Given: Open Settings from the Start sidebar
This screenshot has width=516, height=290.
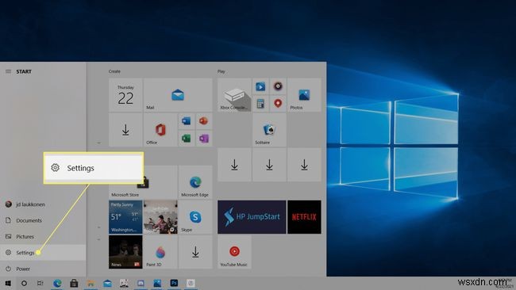Looking at the screenshot, I should pyautogui.click(x=43, y=253).
